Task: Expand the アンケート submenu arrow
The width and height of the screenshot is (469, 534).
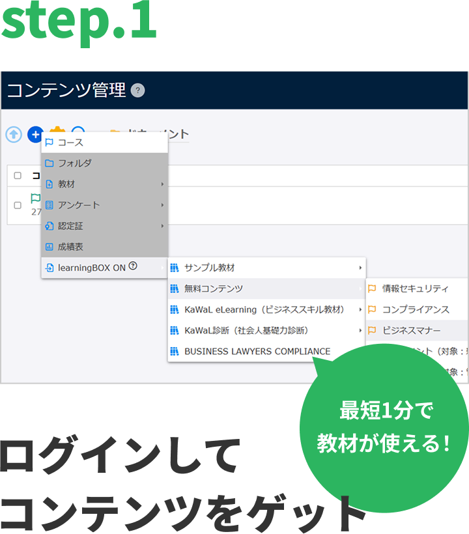Action: [x=162, y=205]
